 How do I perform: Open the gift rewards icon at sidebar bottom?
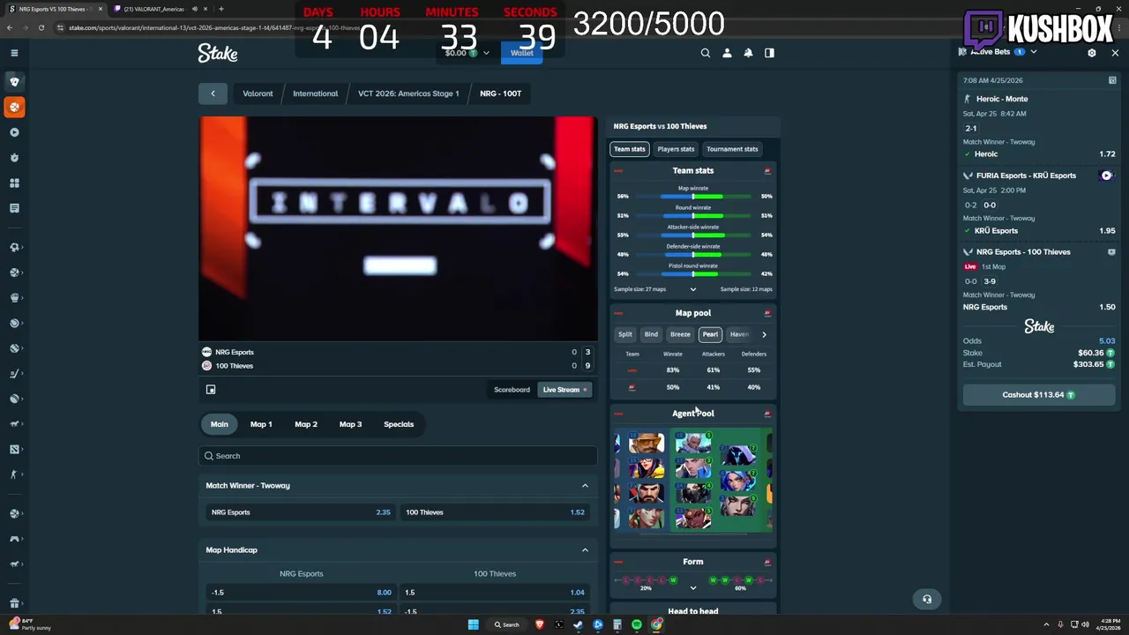pyautogui.click(x=14, y=603)
